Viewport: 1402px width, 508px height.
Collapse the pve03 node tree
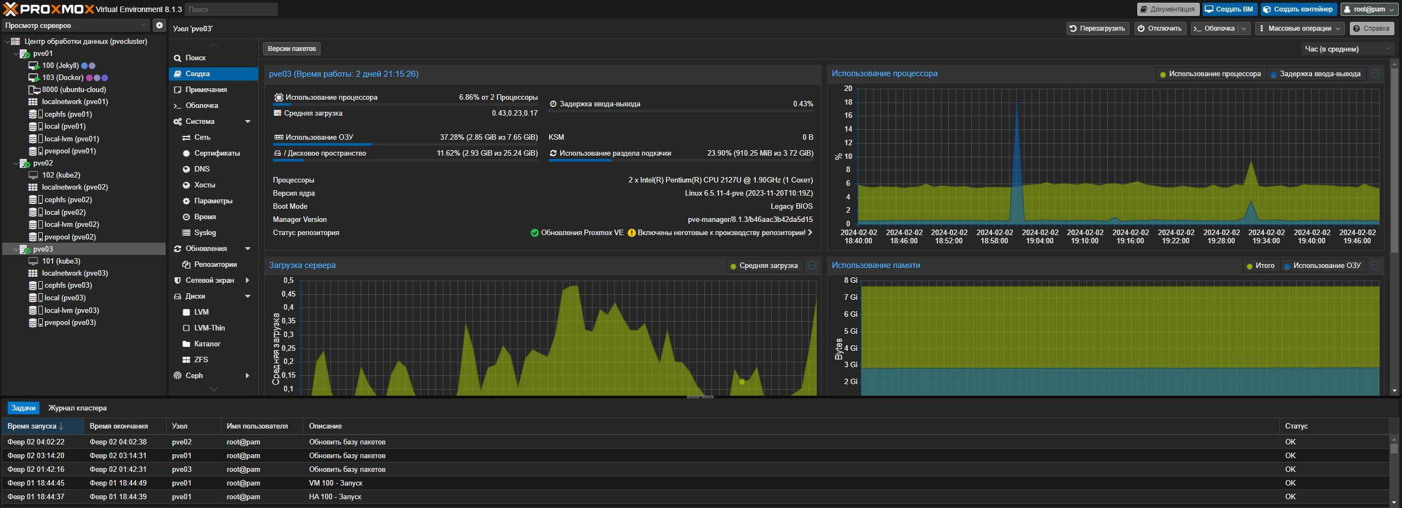(16, 249)
